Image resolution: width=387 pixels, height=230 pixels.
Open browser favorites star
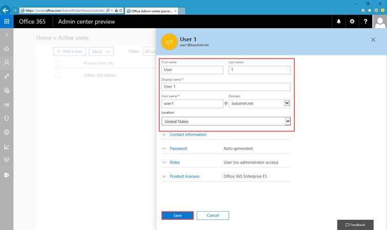point(370,10)
